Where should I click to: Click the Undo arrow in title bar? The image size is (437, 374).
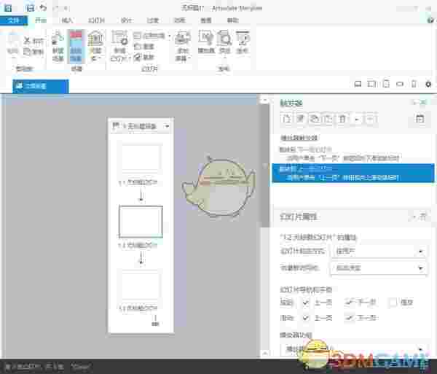43,8
